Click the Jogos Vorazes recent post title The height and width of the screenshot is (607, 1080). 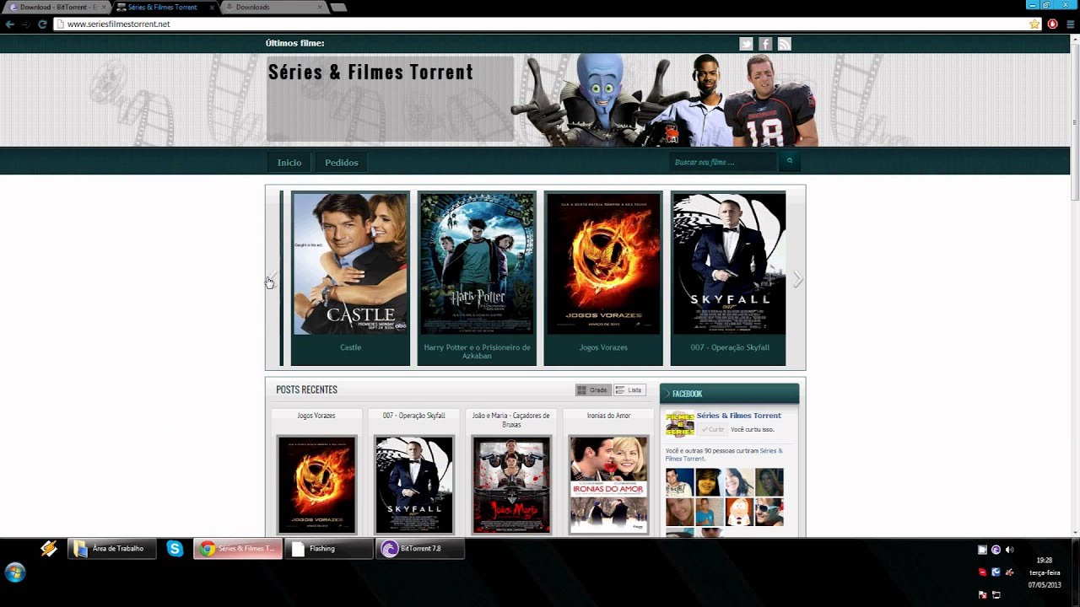(x=316, y=416)
